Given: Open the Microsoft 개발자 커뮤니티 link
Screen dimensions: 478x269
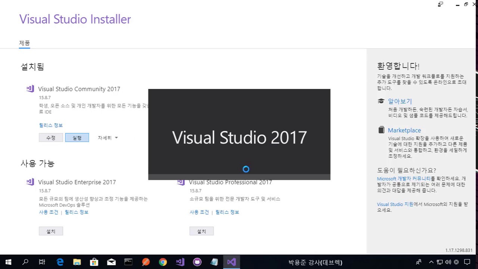Looking at the screenshot, I should [x=404, y=179].
